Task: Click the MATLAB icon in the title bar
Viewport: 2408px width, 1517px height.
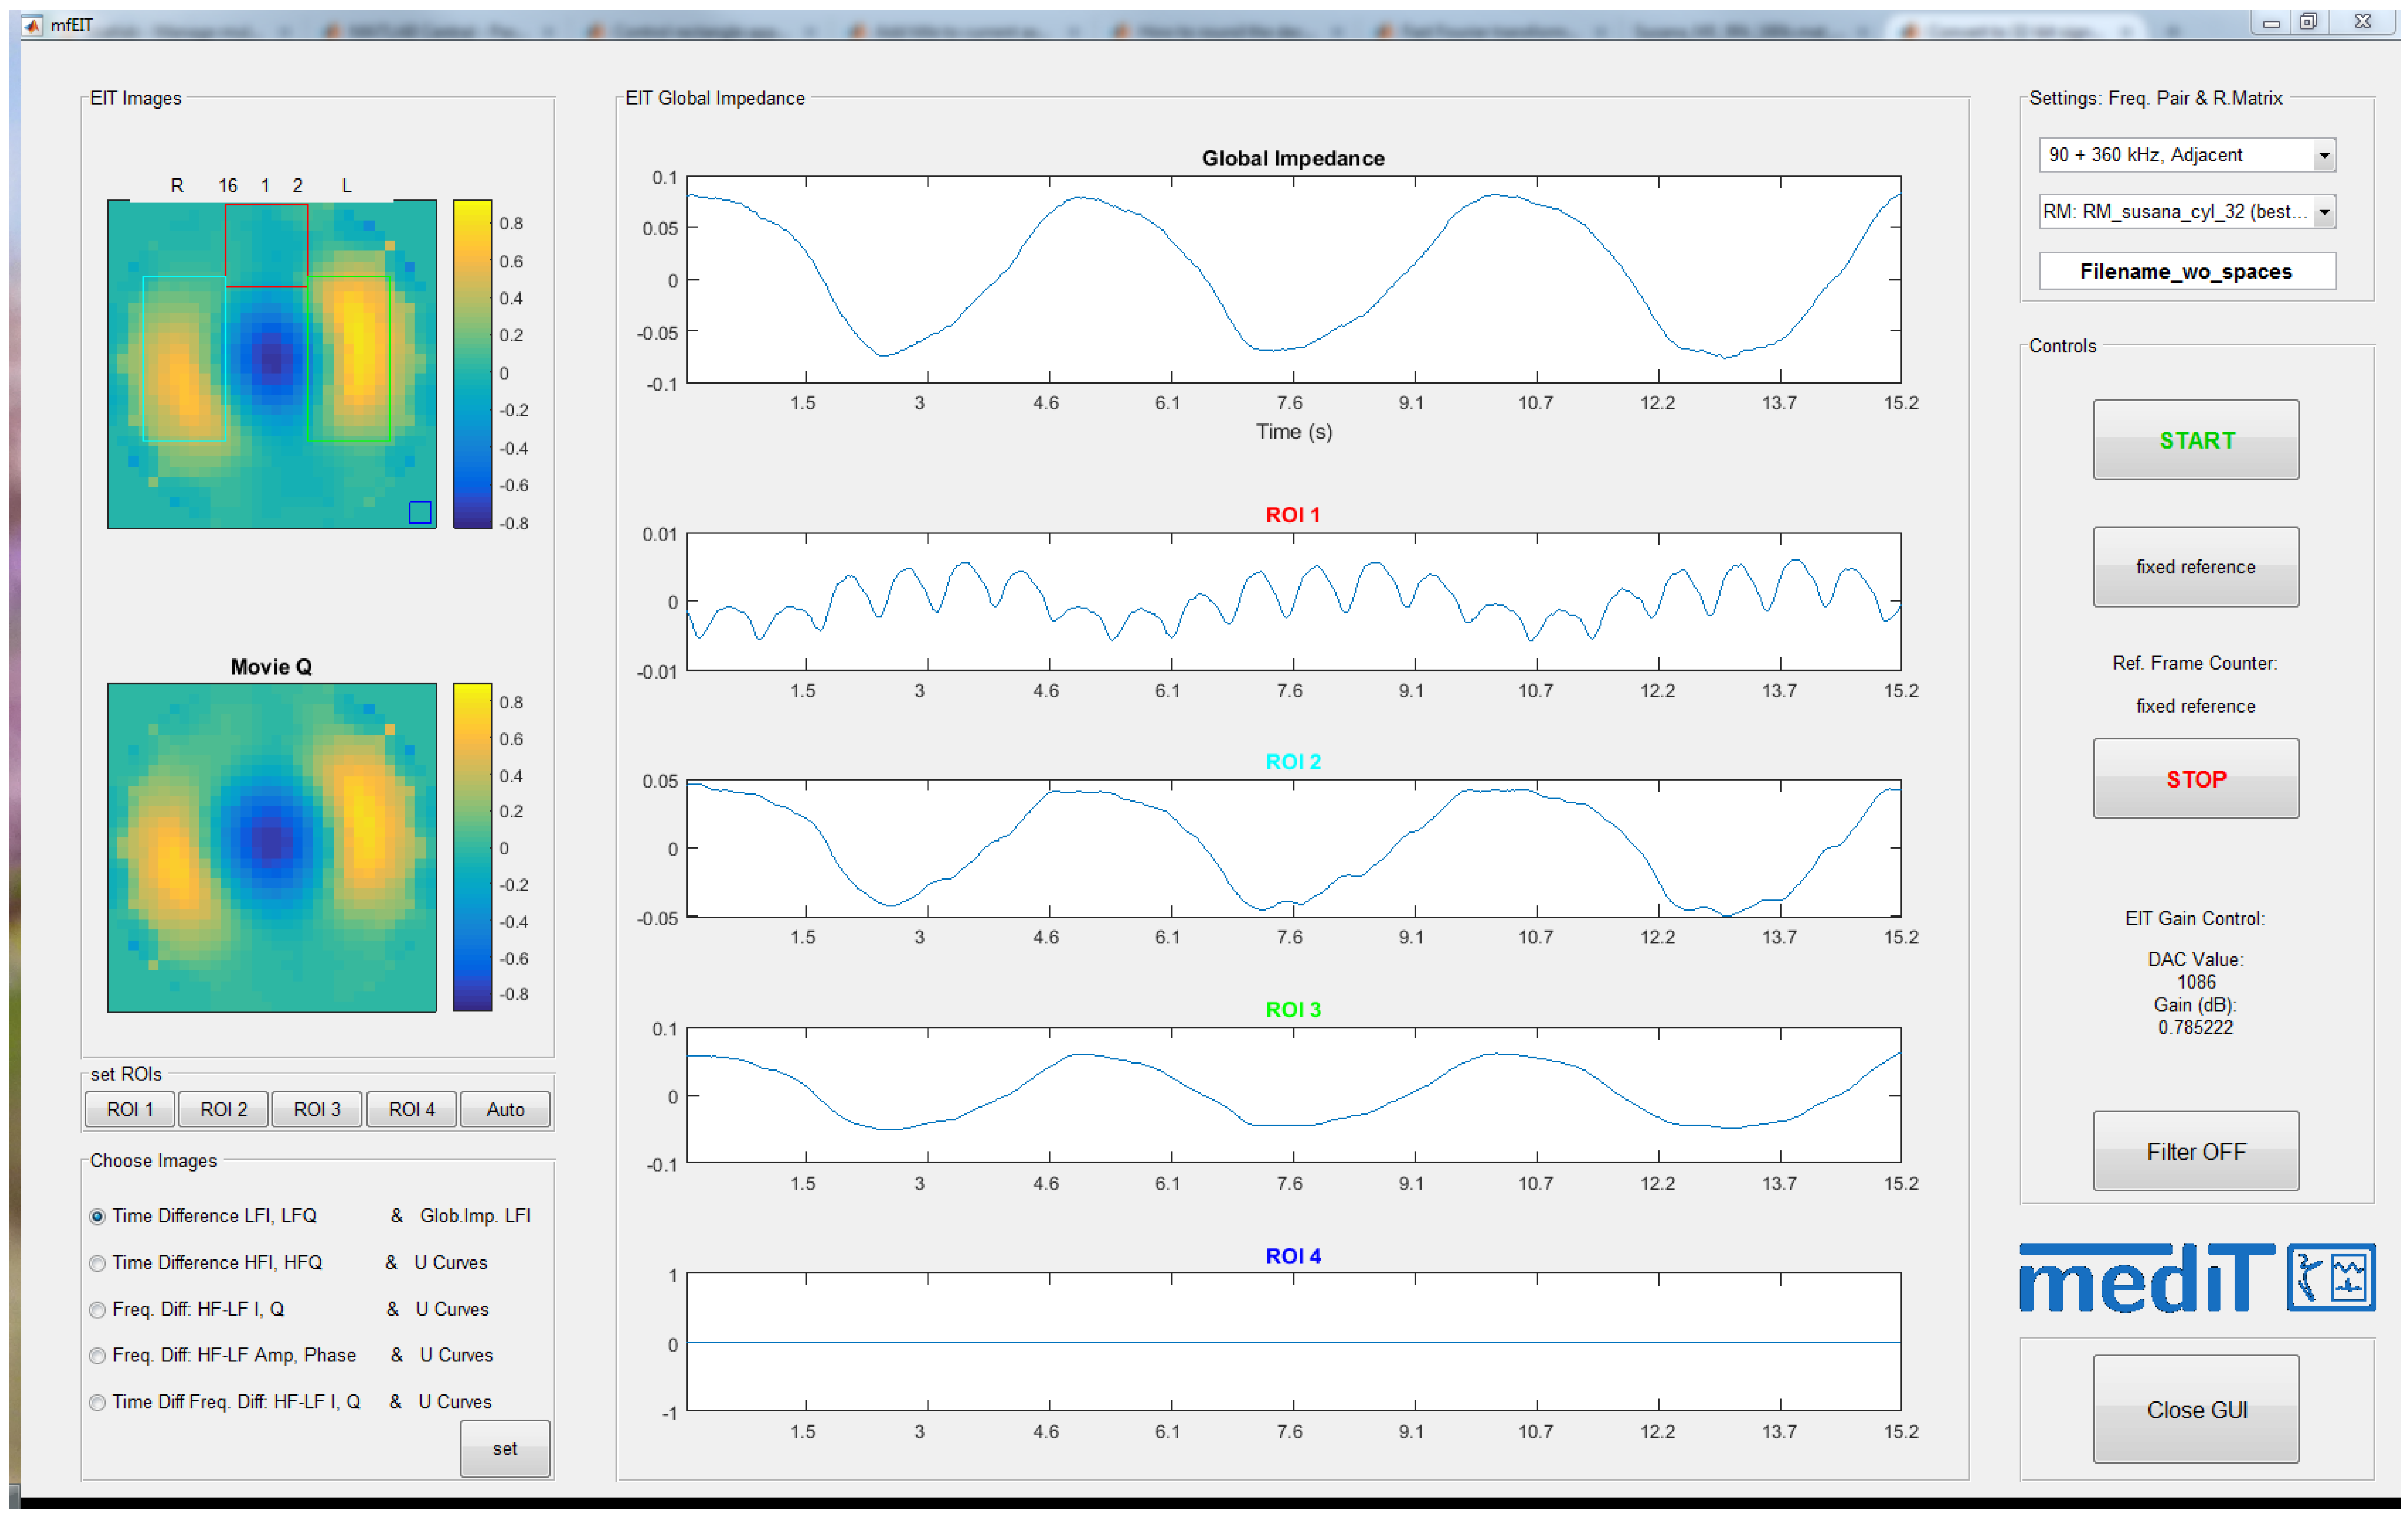Action: [x=33, y=24]
